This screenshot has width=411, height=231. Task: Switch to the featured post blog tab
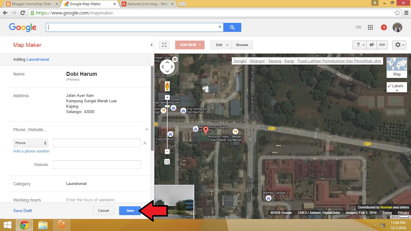tap(144, 4)
